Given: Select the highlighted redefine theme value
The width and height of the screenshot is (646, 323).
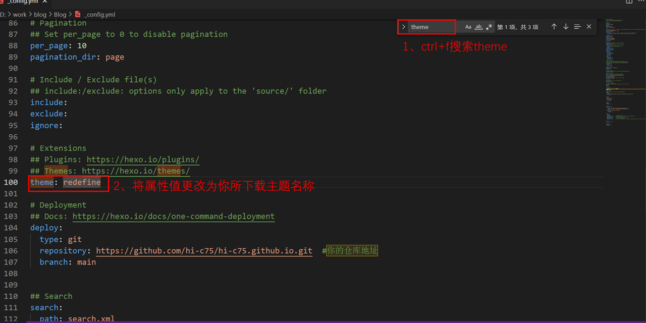Looking at the screenshot, I should 82,182.
